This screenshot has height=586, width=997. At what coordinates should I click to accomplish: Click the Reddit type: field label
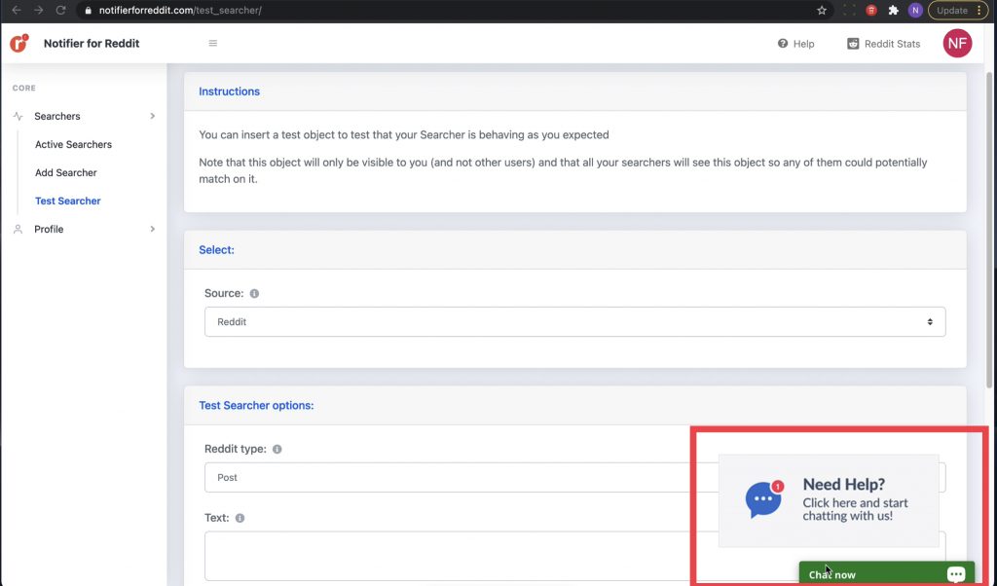coord(236,449)
